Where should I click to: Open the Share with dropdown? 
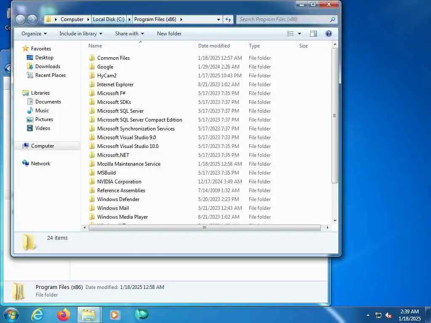(x=130, y=34)
